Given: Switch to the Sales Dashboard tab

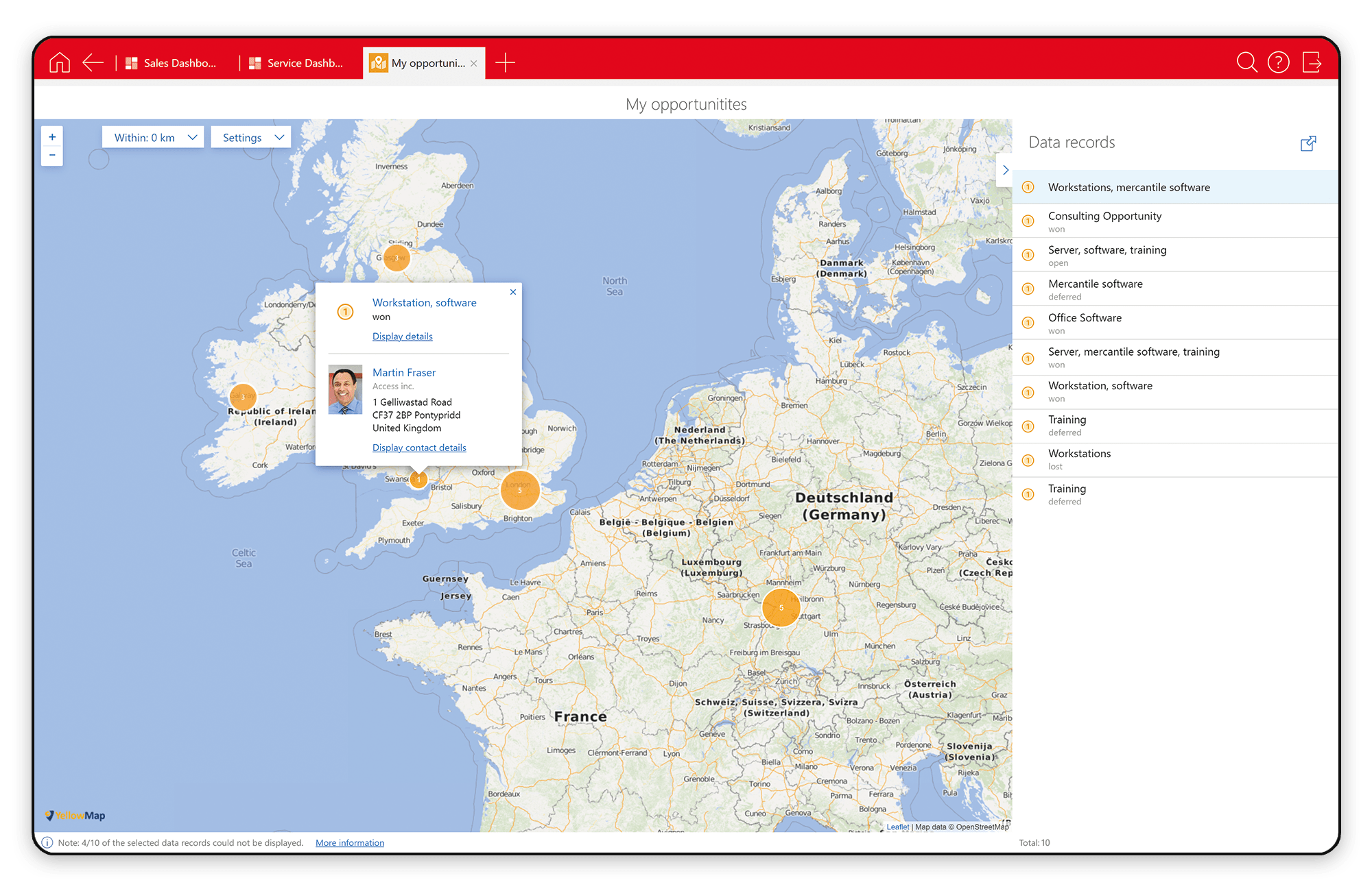Looking at the screenshot, I should 171,63.
